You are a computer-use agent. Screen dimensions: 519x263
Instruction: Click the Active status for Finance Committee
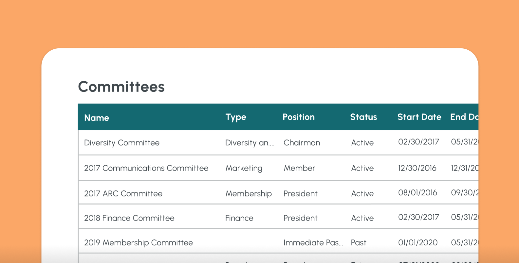[362, 218]
